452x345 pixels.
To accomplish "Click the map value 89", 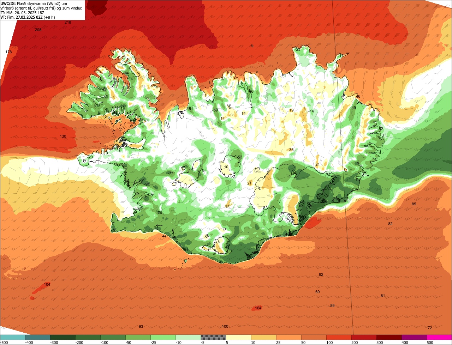I will (x=332, y=305).
